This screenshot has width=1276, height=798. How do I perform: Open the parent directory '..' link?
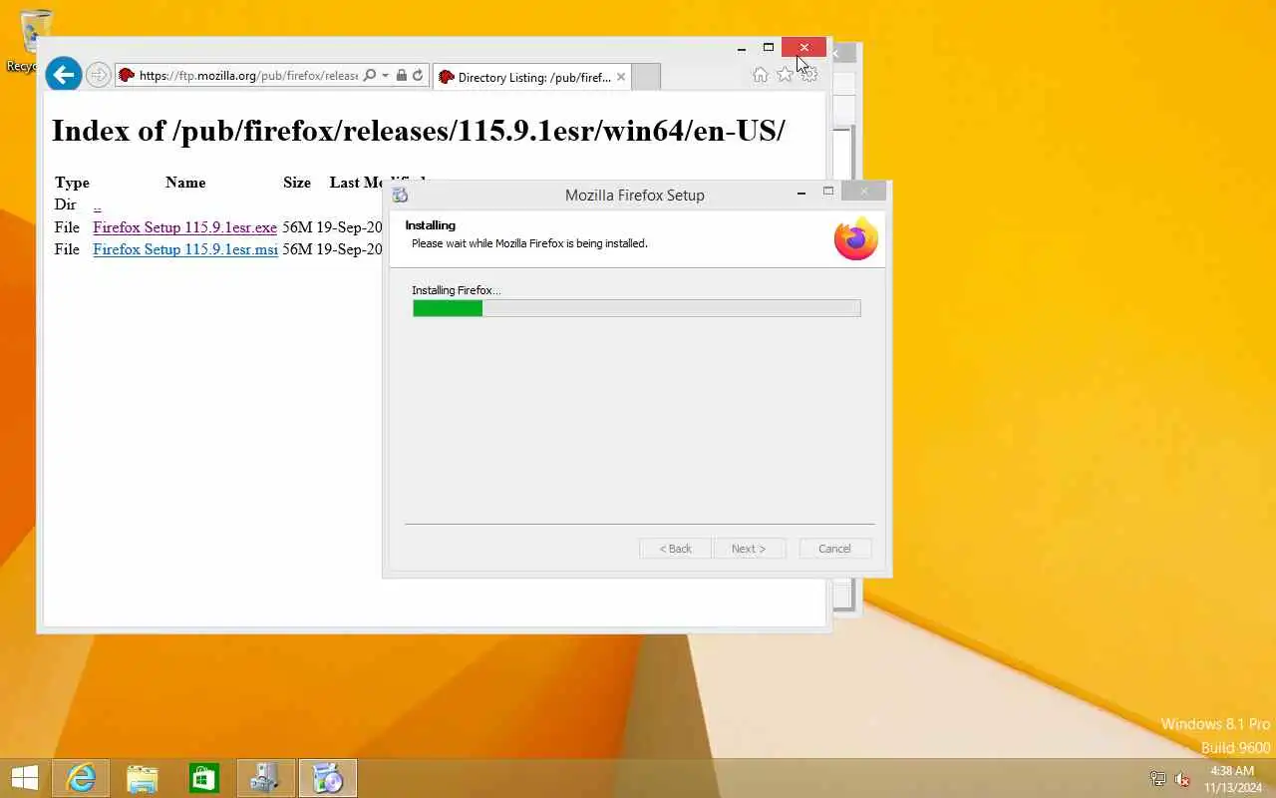[x=97, y=204]
